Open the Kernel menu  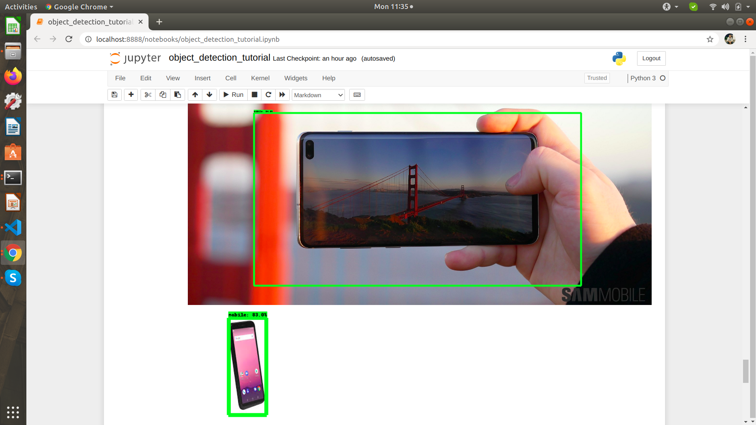260,78
